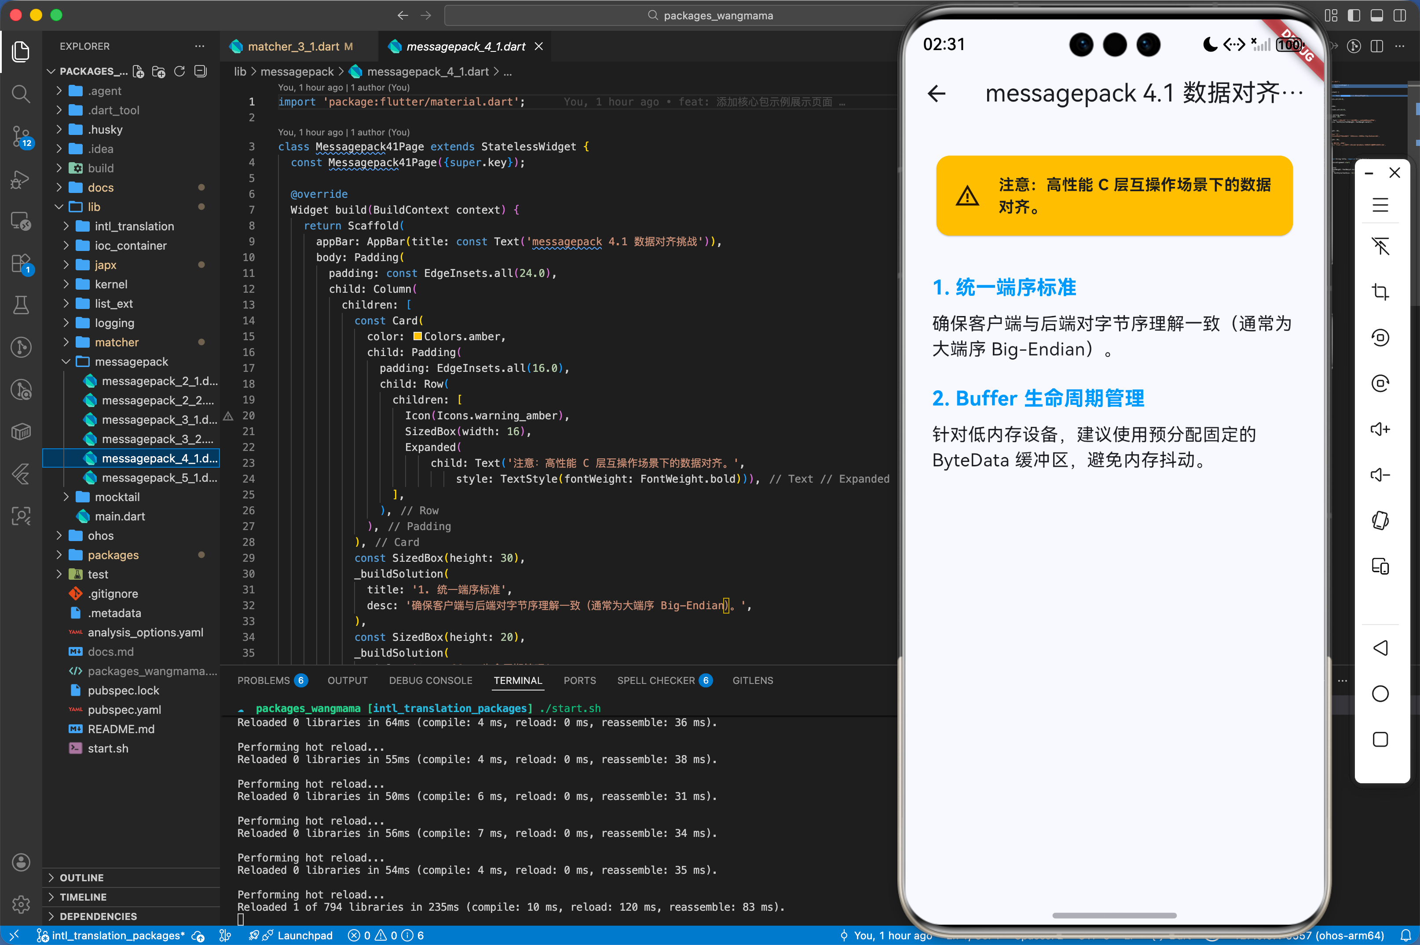
Task: Switch to DEBUG CONSOLE panel tab
Action: (430, 680)
